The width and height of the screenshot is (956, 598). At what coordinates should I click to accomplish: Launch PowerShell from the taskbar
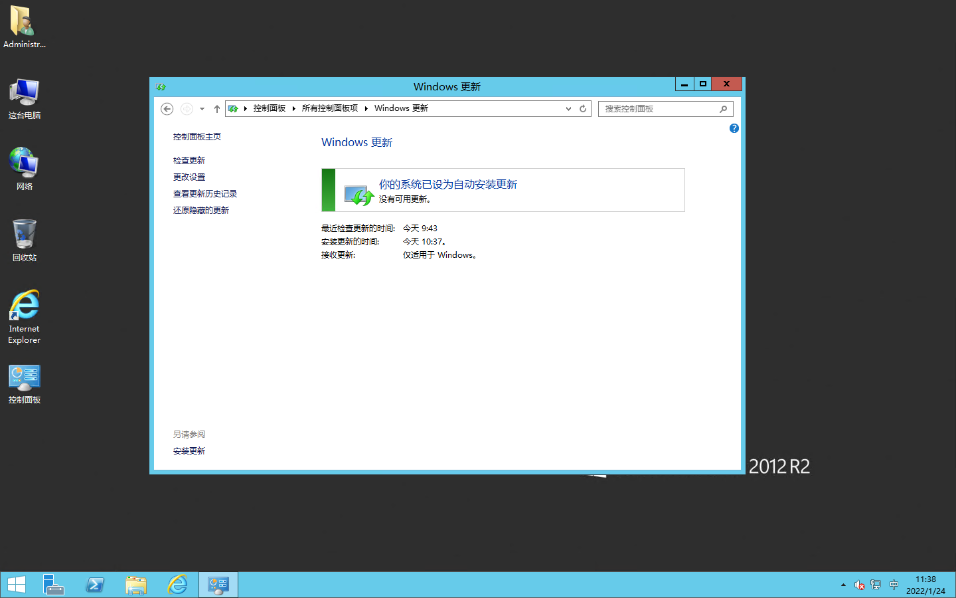click(x=95, y=585)
